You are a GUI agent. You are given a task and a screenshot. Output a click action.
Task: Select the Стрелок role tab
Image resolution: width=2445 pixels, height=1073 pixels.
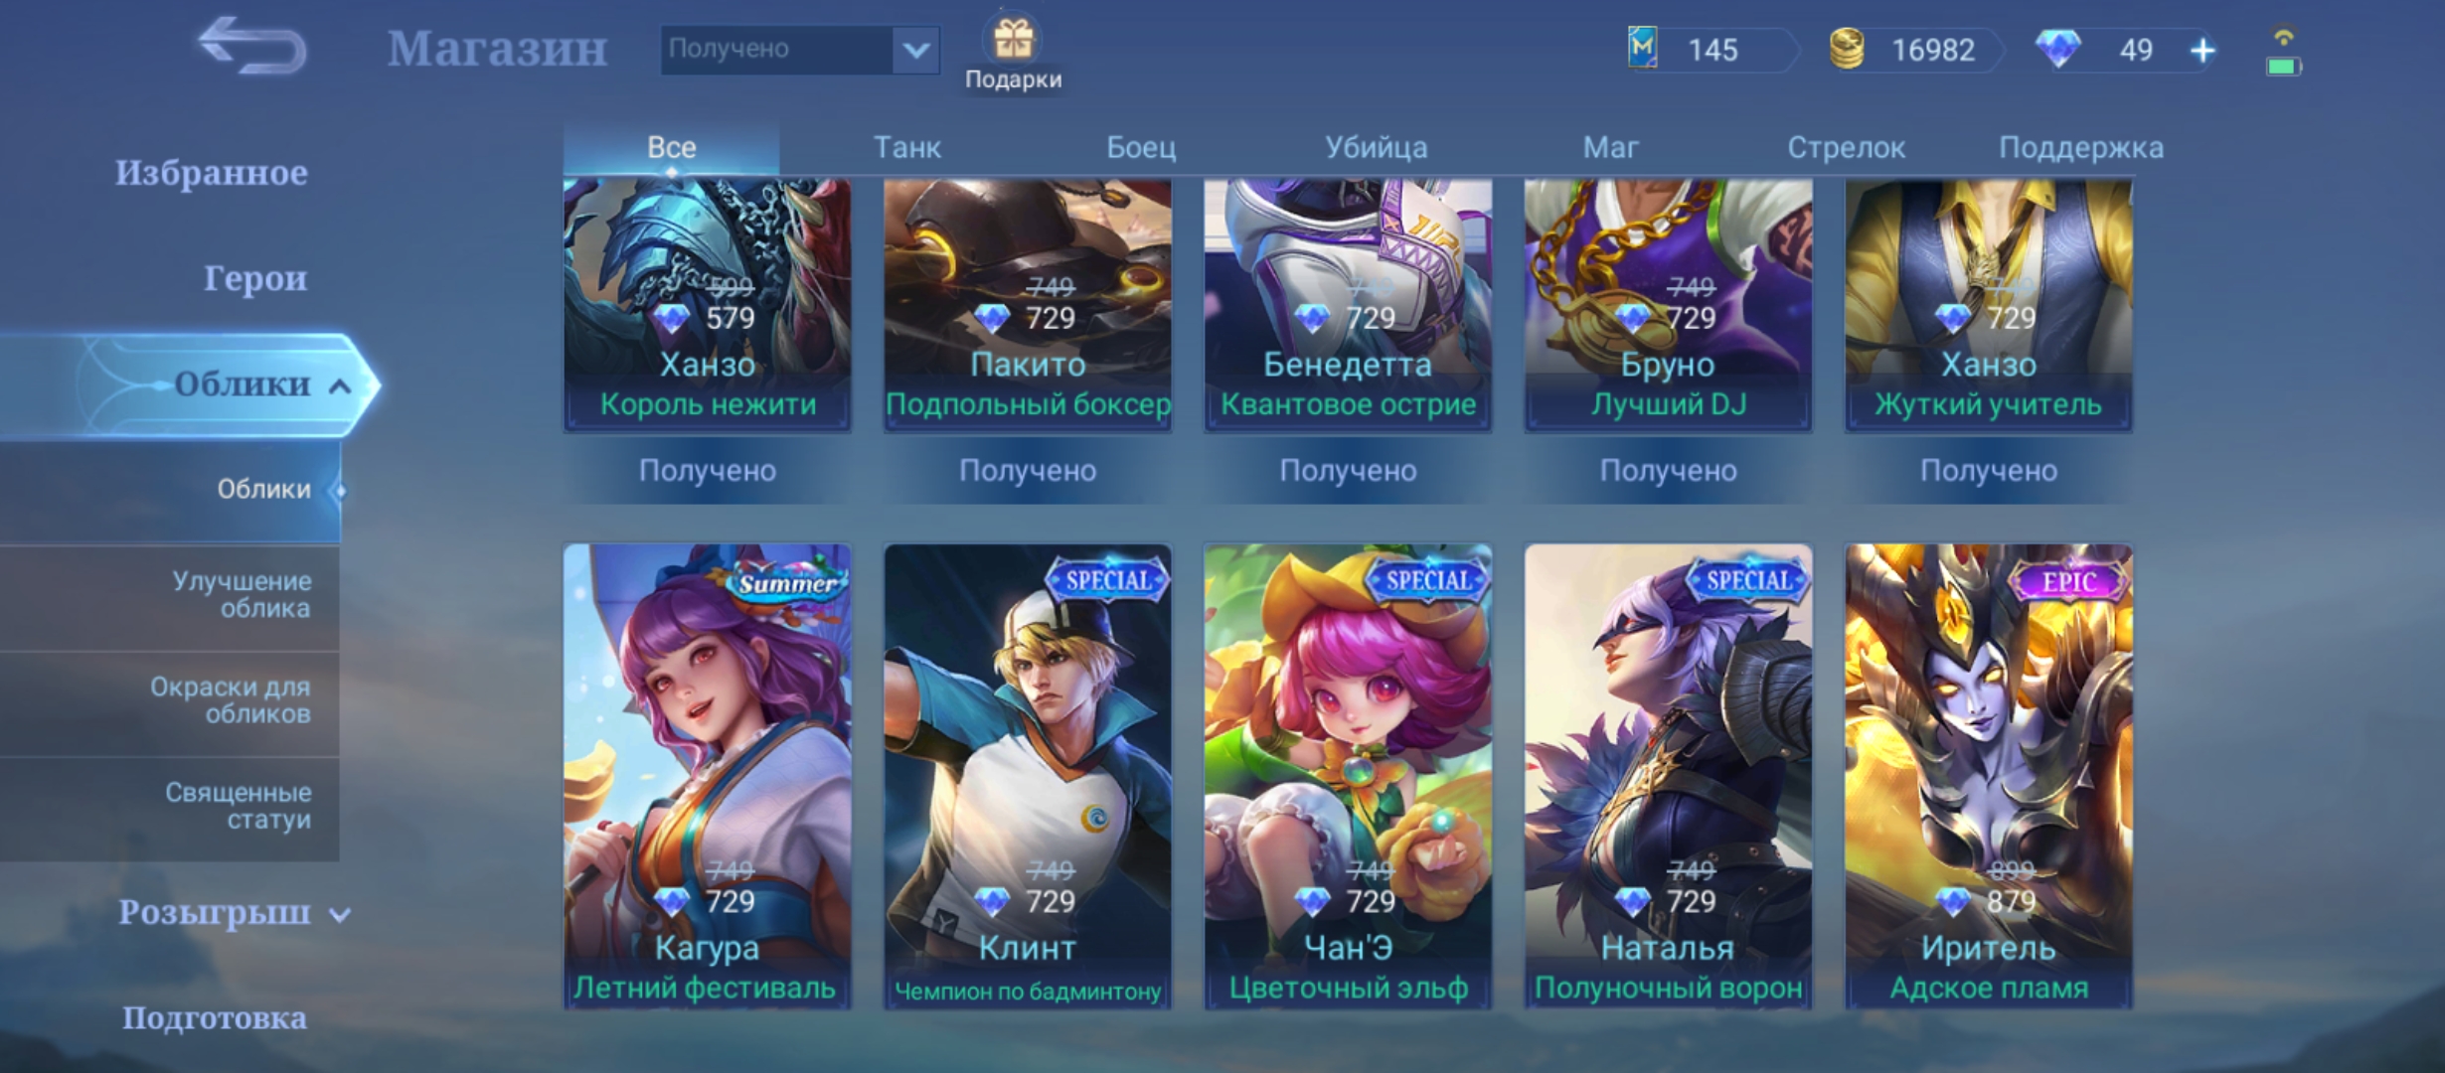pyautogui.click(x=1846, y=147)
